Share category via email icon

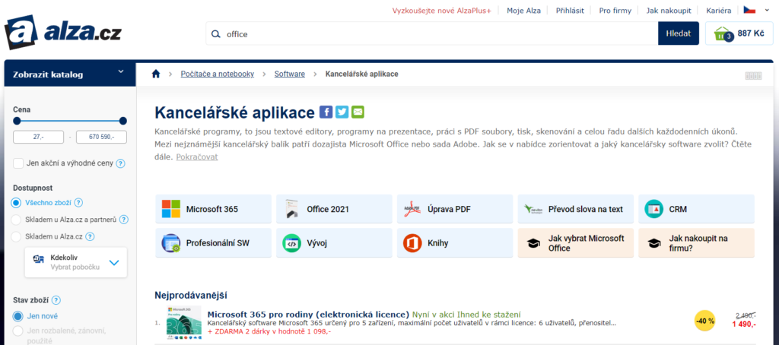coord(358,112)
